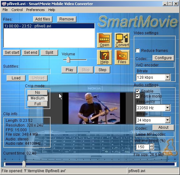Image resolution: width=180 pixels, height=175 pixels.
Task: Click the Length: 0:23:52 text
Action: pos(19,121)
